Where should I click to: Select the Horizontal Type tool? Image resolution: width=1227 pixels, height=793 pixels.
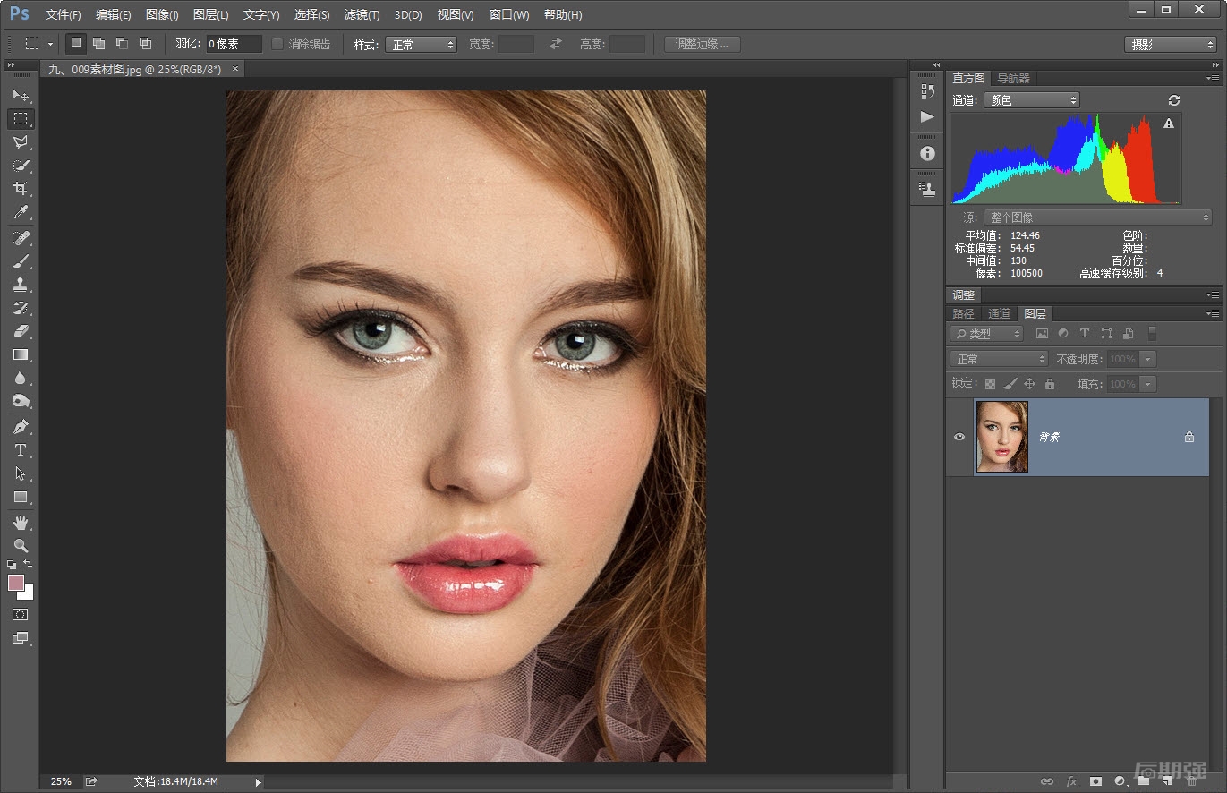tap(21, 450)
